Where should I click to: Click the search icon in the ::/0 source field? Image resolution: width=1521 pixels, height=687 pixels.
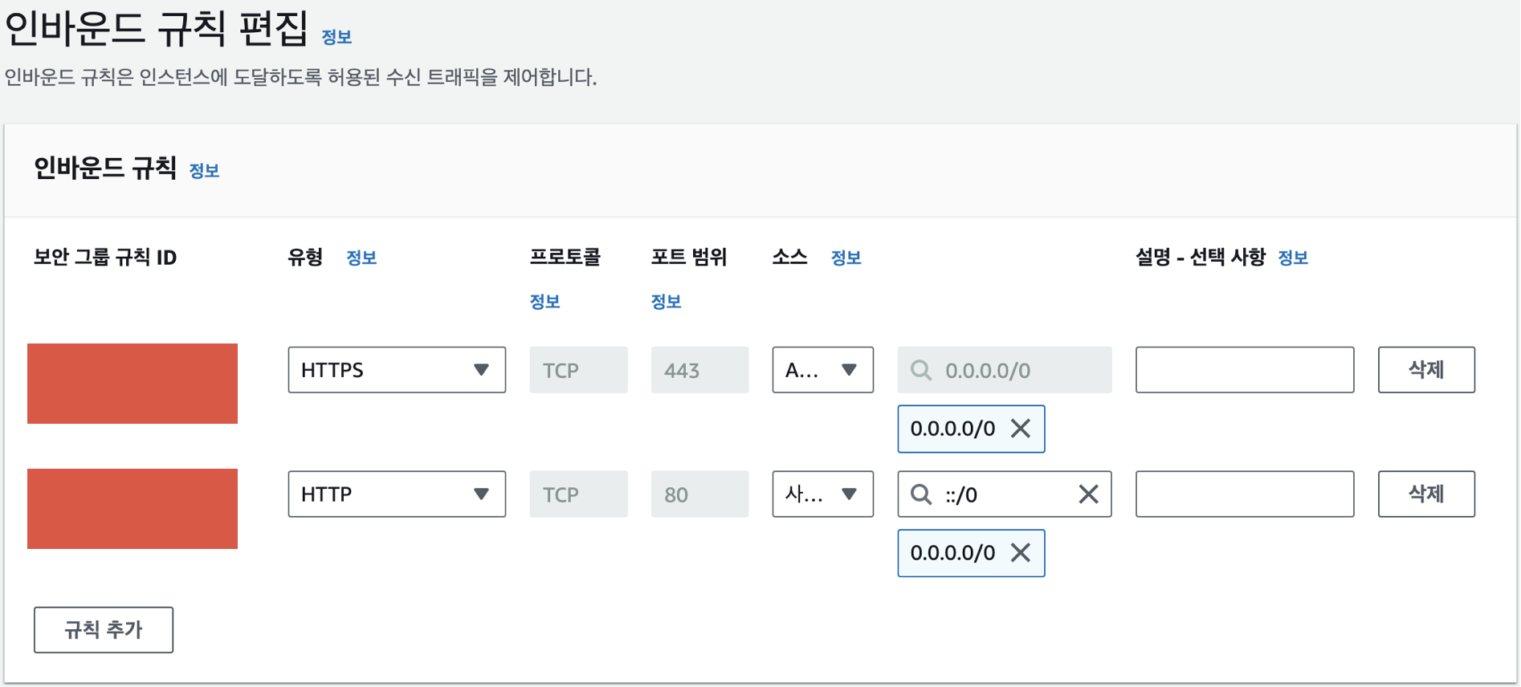[921, 494]
